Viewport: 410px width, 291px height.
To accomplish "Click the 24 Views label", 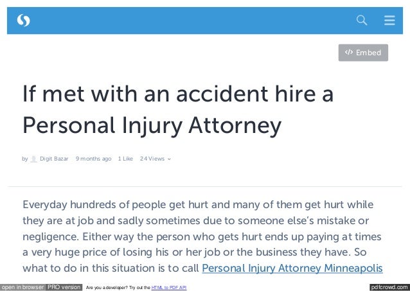I will pyautogui.click(x=152, y=159).
